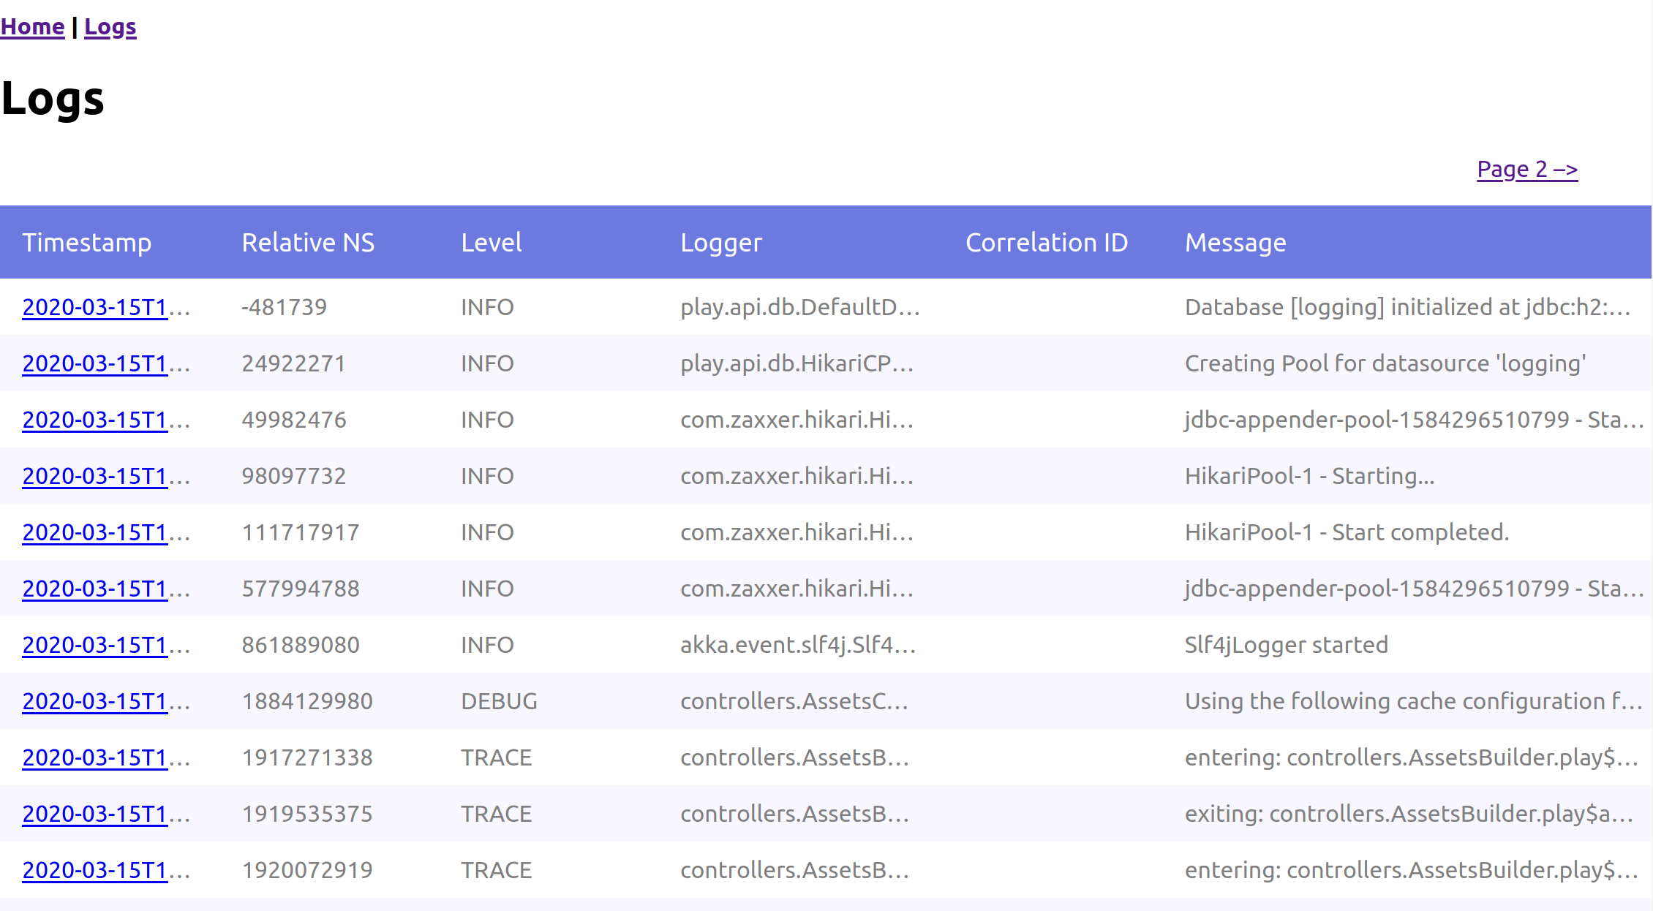Click INFO level in row -481739
The image size is (1653, 911).
(x=487, y=307)
